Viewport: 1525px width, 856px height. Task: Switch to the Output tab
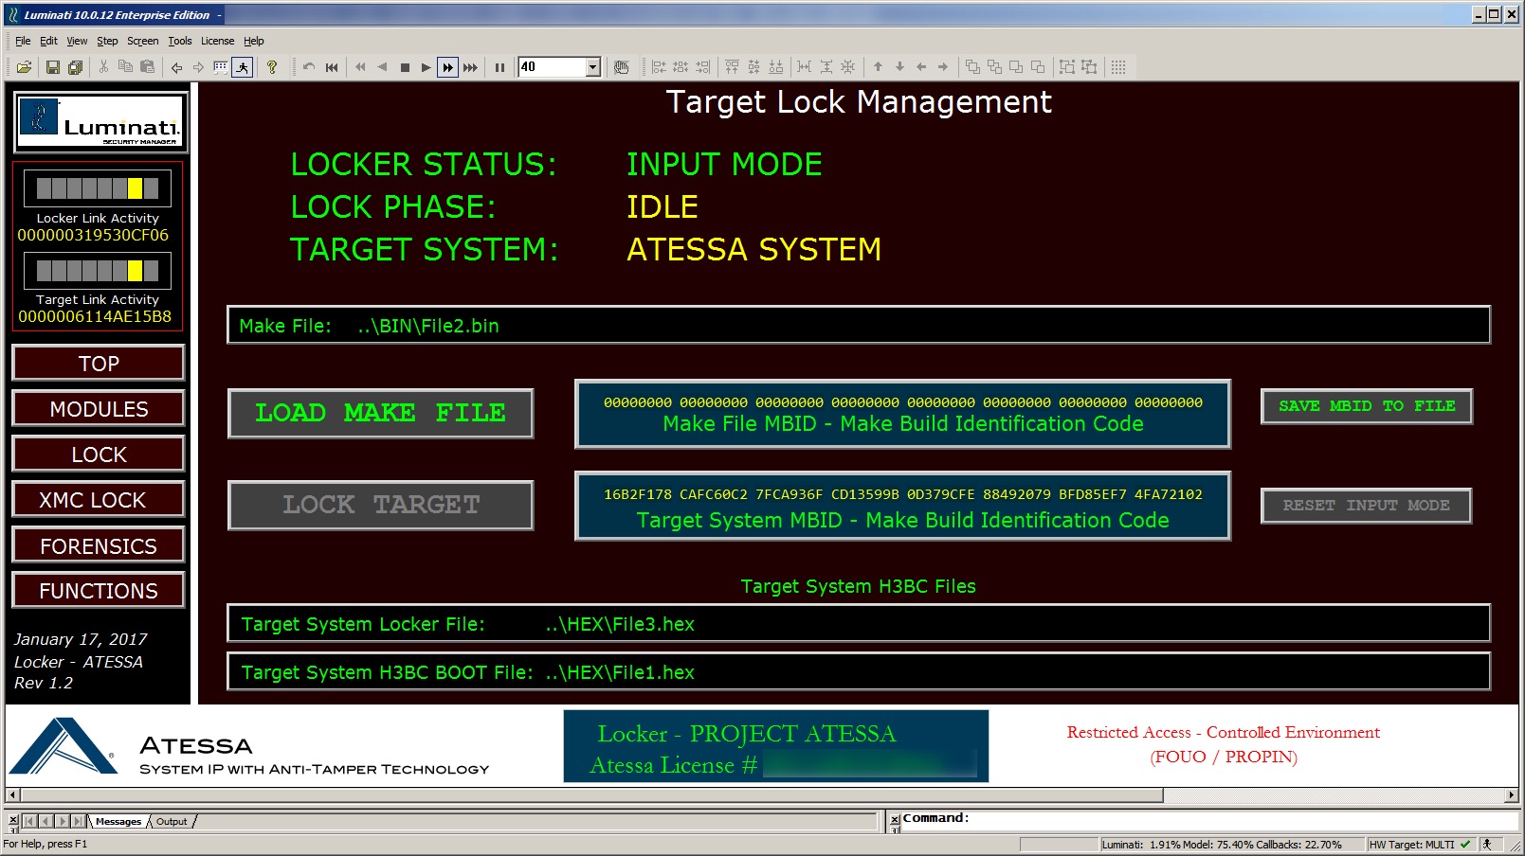(172, 821)
